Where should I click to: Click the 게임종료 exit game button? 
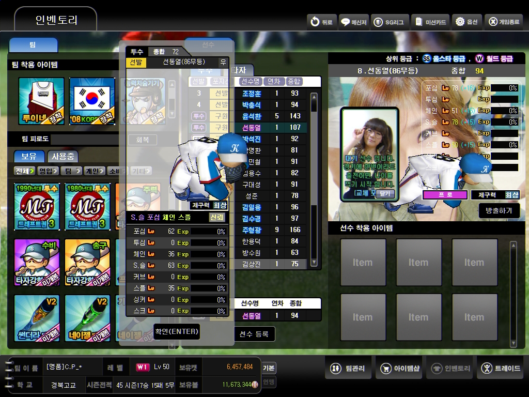click(x=504, y=22)
